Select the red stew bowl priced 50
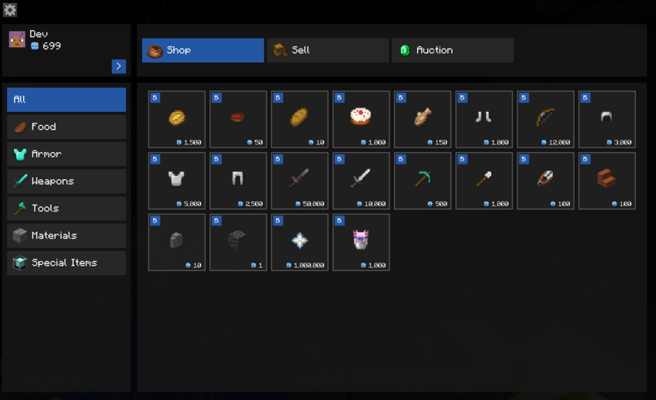This screenshot has width=656, height=400. click(x=238, y=119)
